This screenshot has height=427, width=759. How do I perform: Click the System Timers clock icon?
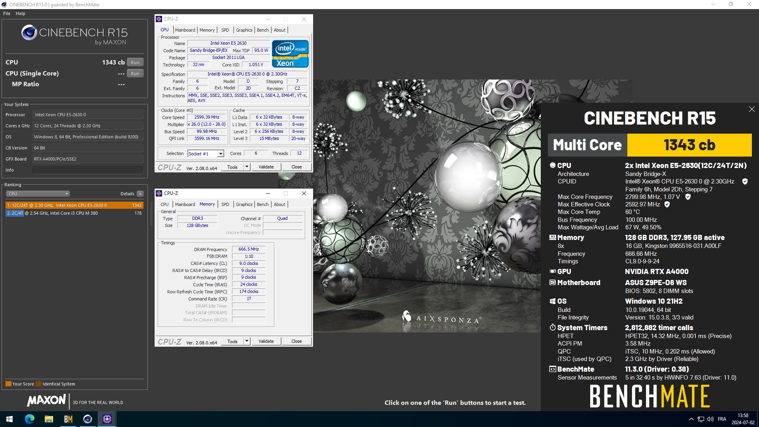click(x=552, y=327)
